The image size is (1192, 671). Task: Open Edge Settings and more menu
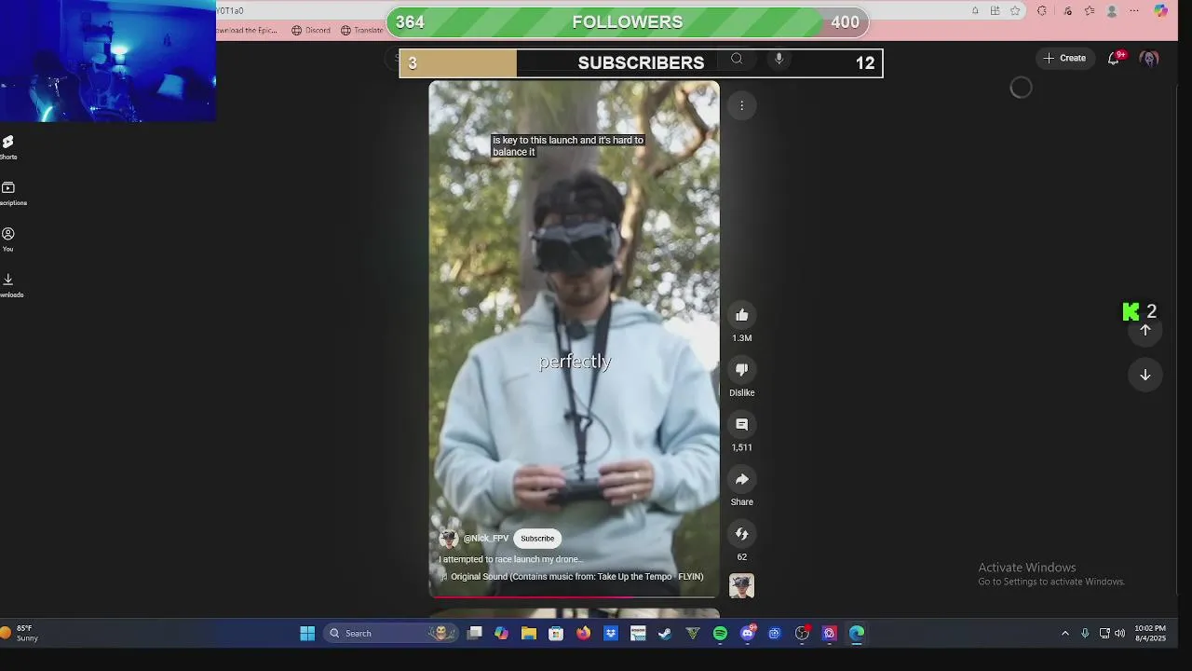tap(1134, 11)
